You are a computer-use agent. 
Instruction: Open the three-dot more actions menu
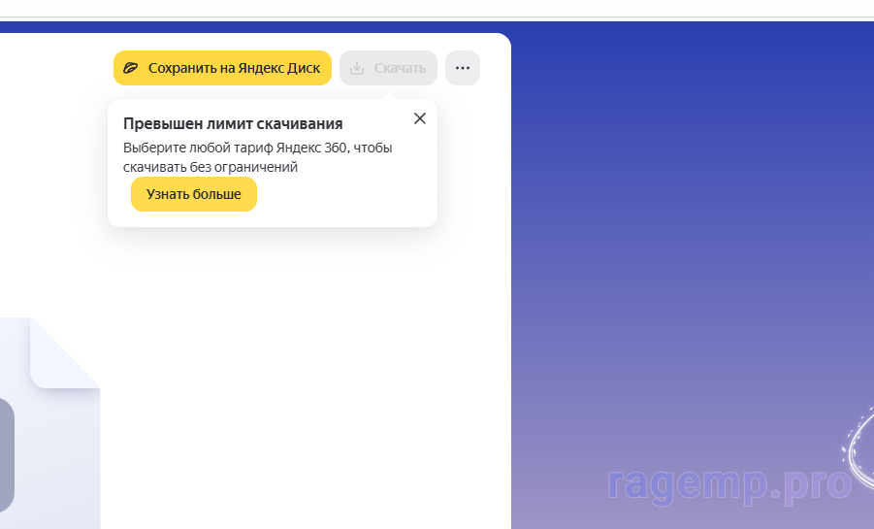click(x=463, y=68)
